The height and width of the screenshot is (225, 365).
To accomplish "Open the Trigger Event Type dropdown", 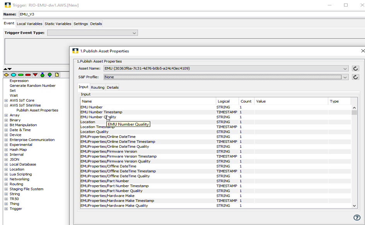I will 134,33.
